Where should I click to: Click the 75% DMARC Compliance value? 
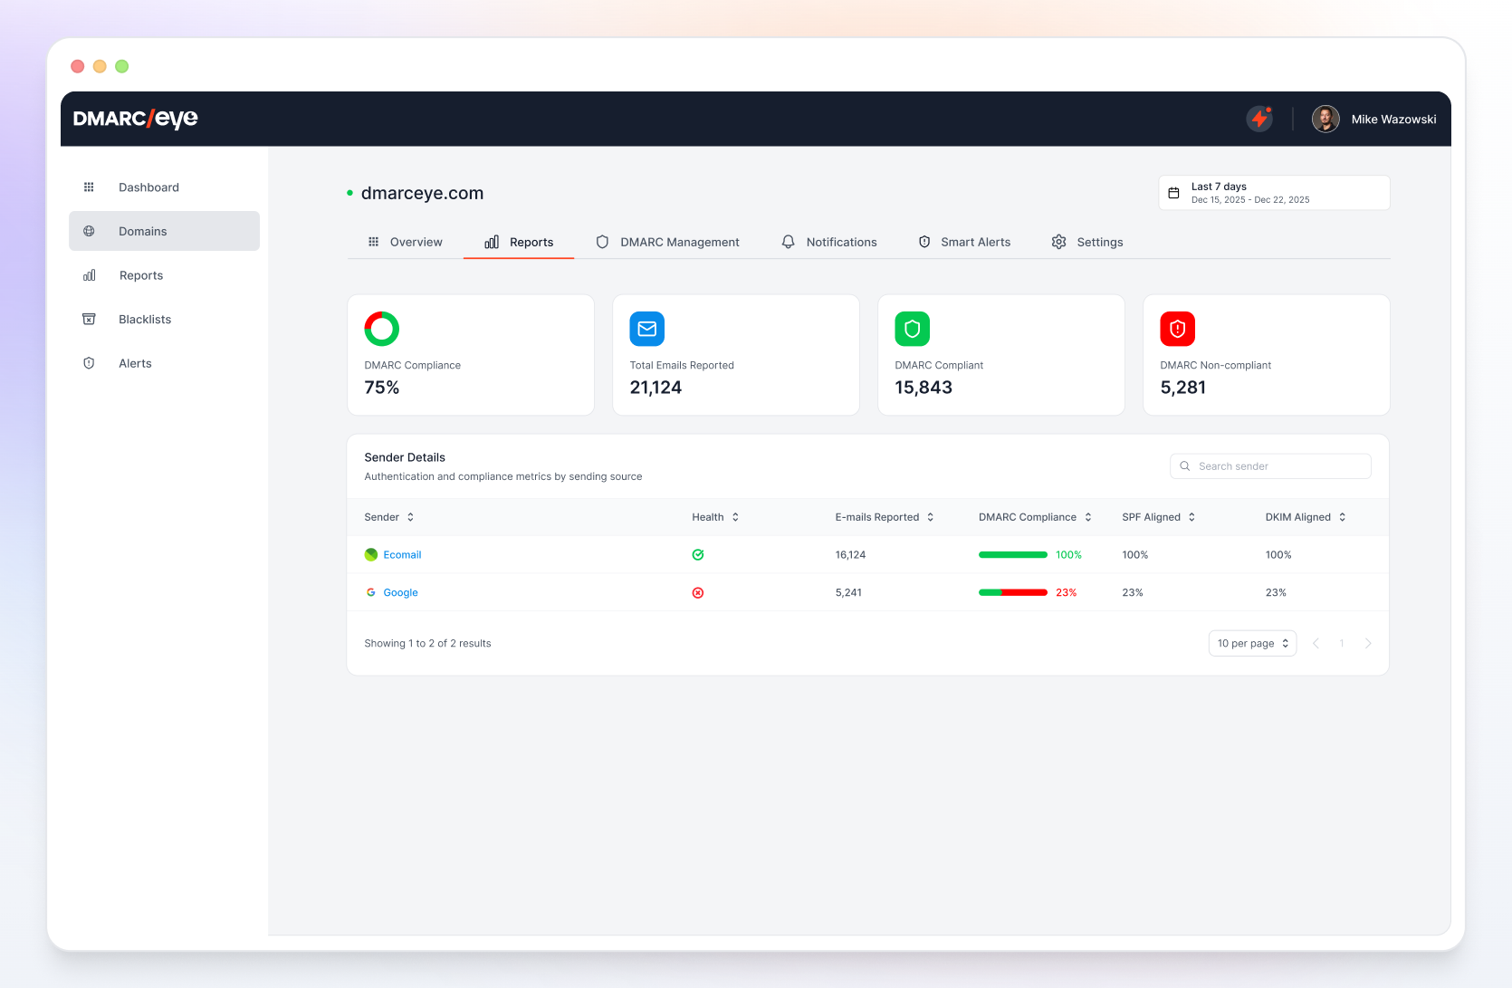[x=382, y=388]
